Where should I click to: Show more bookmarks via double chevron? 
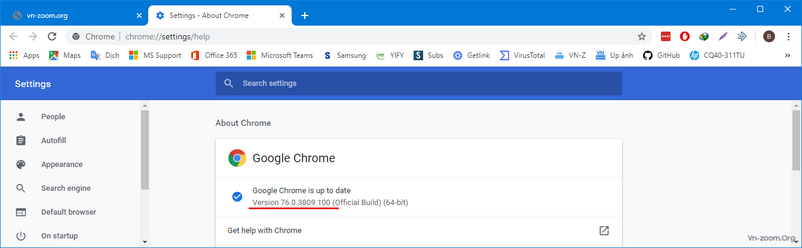[787, 55]
